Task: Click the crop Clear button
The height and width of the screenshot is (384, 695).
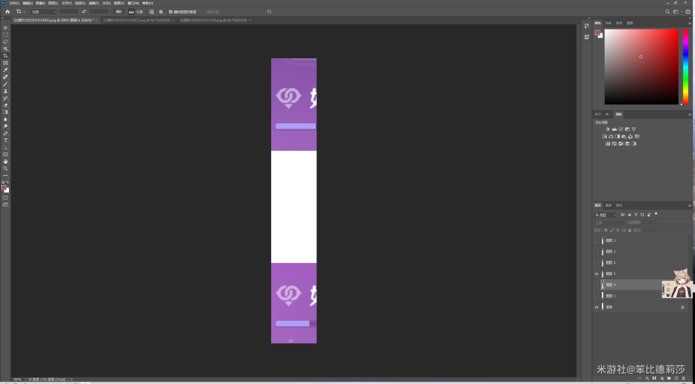Action: [x=118, y=12]
